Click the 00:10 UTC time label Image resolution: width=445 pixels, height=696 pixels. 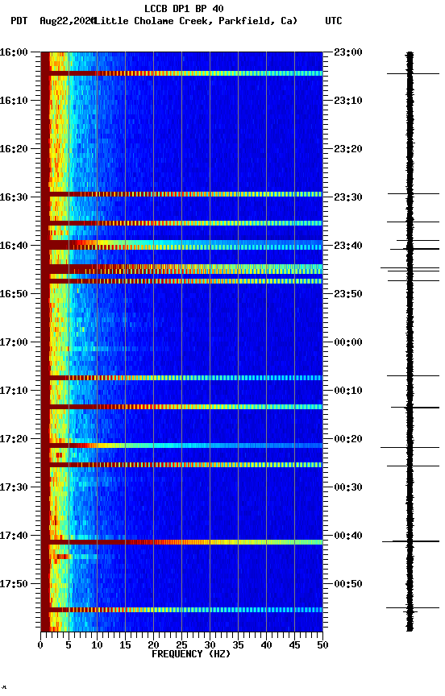point(348,391)
